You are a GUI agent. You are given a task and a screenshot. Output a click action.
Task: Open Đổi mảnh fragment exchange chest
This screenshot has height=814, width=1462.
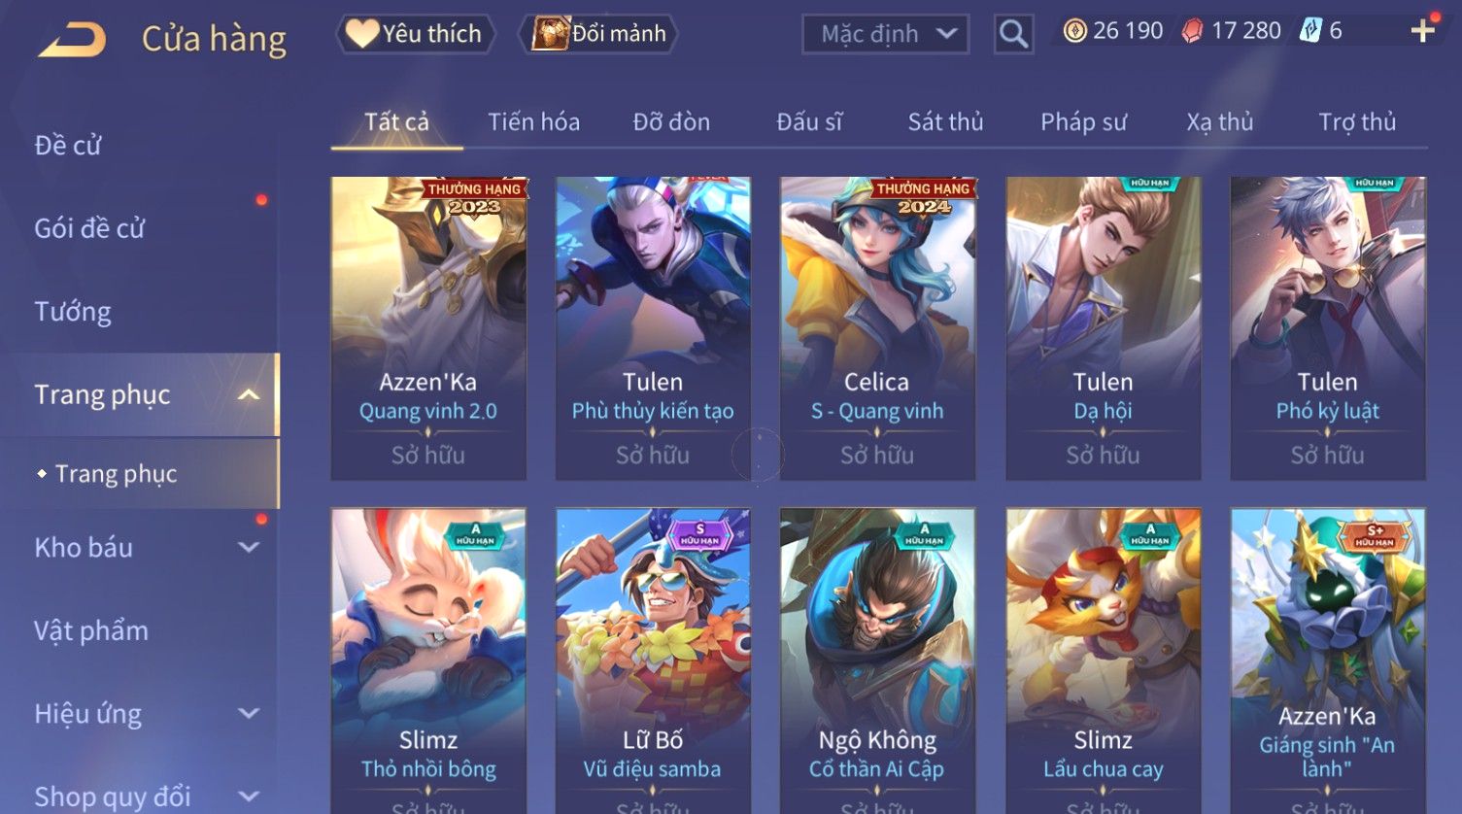pos(599,34)
